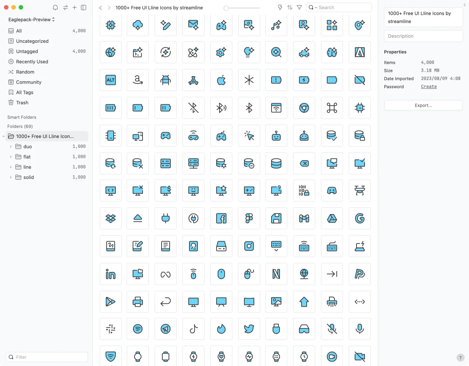The width and height of the screenshot is (469, 366).
Task: Open the Random view
Action: pyautogui.click(x=47, y=72)
